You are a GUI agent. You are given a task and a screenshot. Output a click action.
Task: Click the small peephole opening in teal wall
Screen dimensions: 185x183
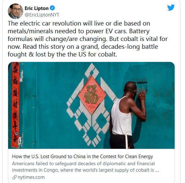(141, 87)
